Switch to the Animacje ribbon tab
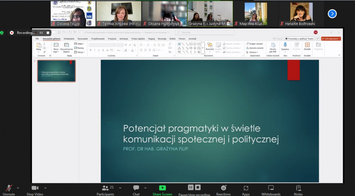Screen dimensions: 355x196 124,39
